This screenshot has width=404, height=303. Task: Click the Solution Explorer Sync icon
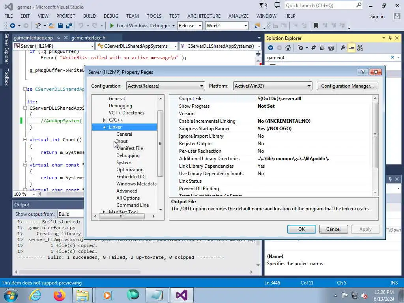coord(314,48)
